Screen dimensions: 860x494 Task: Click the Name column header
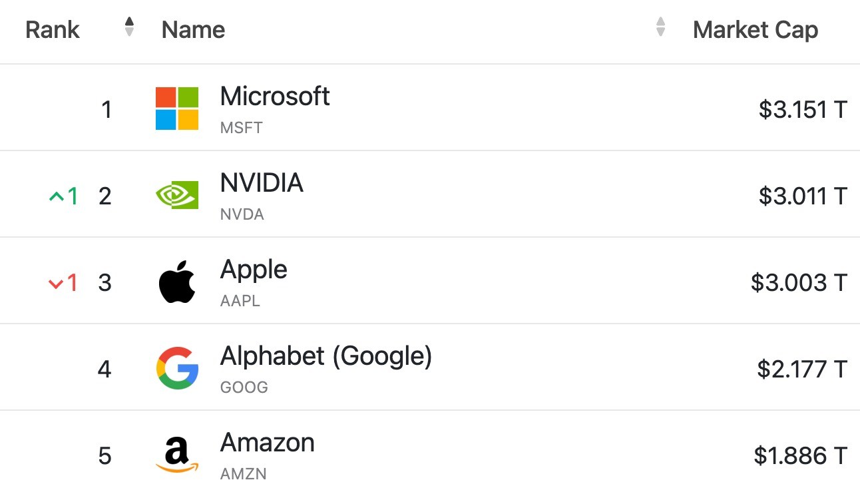pyautogui.click(x=193, y=30)
